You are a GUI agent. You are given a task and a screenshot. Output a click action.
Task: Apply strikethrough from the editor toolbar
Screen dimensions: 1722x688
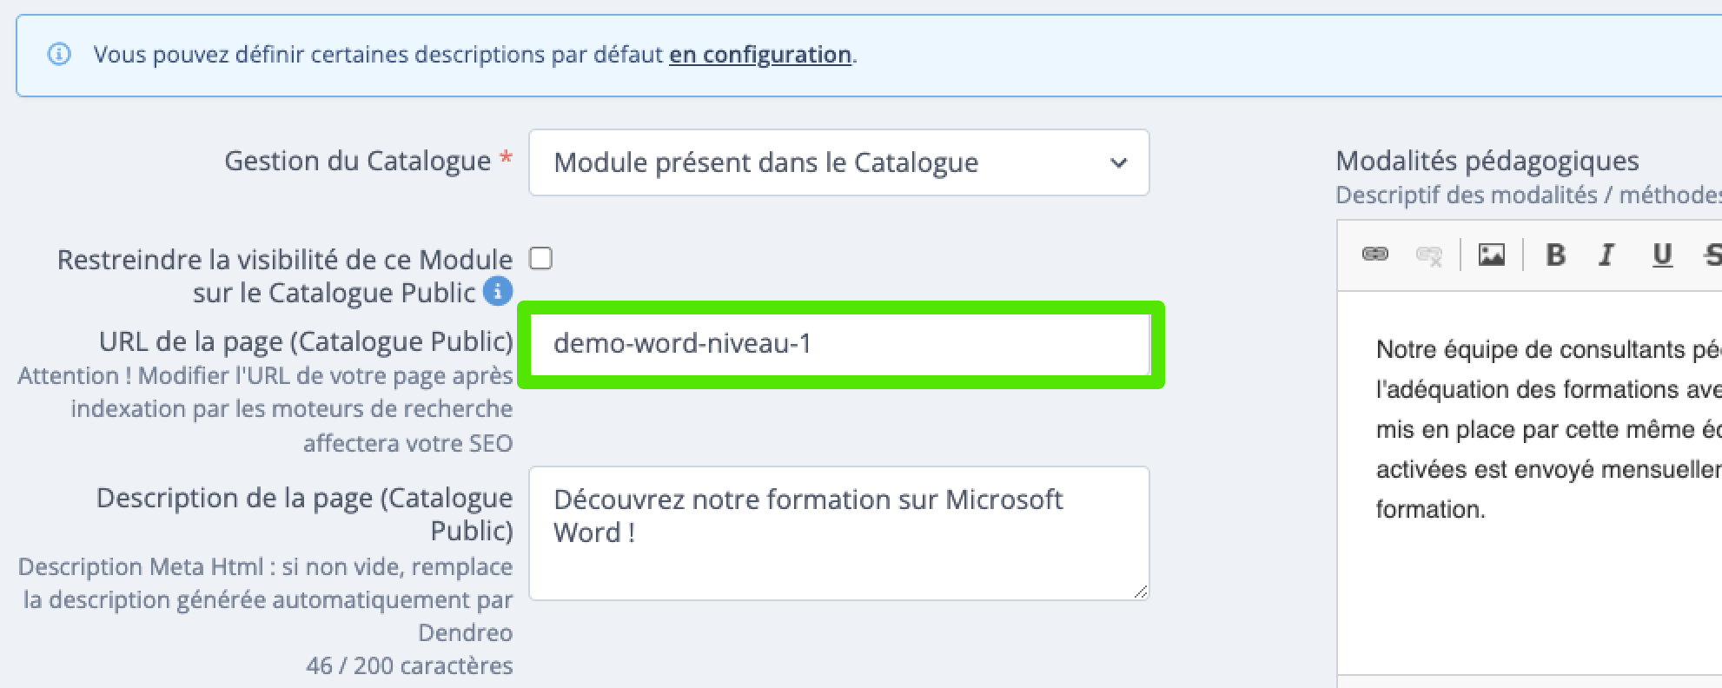click(1712, 255)
